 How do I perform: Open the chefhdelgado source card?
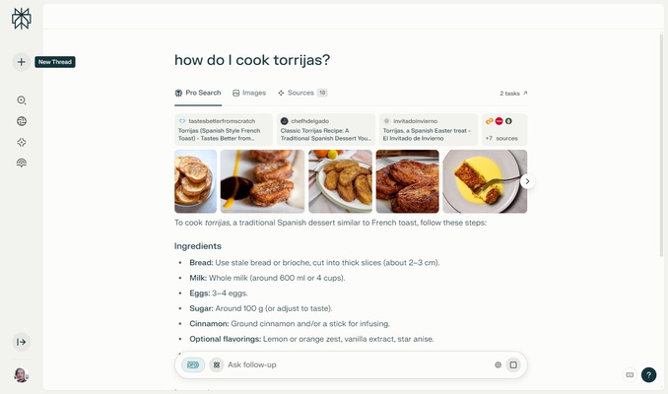(326, 129)
